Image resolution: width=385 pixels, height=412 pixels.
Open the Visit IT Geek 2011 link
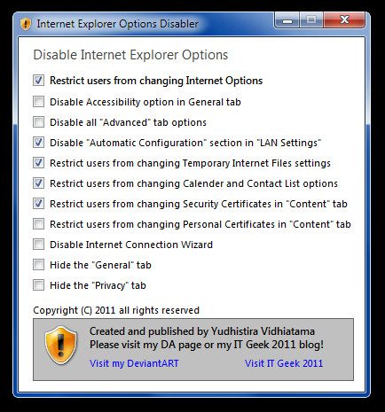pyautogui.click(x=284, y=363)
